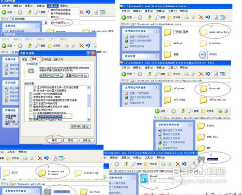This screenshot has height=195, width=242.
Task: Collapse 文件和文件夹任务 panel in Application Data window
Action: (156, 87)
